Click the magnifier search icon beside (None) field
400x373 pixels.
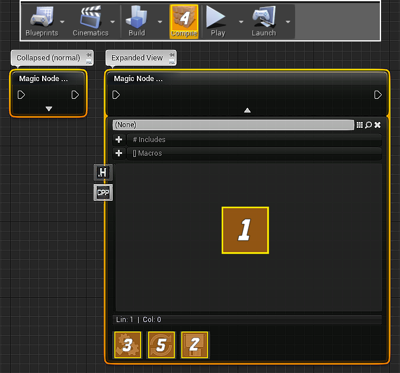pos(368,125)
